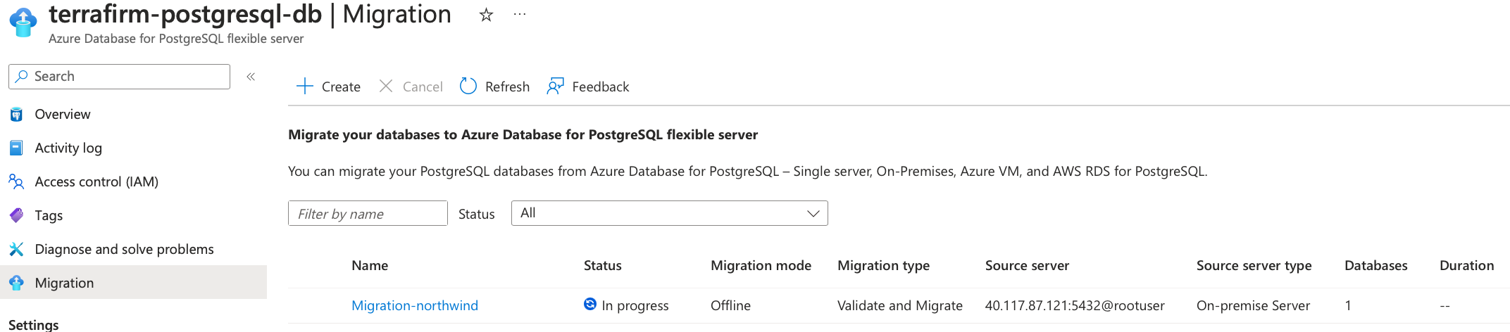1510x332 pixels.
Task: Click the Cancel toolbar button
Action: click(x=411, y=87)
